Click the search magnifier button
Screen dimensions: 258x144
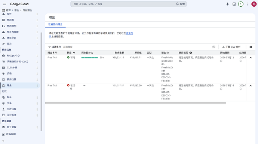click(x=180, y=4)
